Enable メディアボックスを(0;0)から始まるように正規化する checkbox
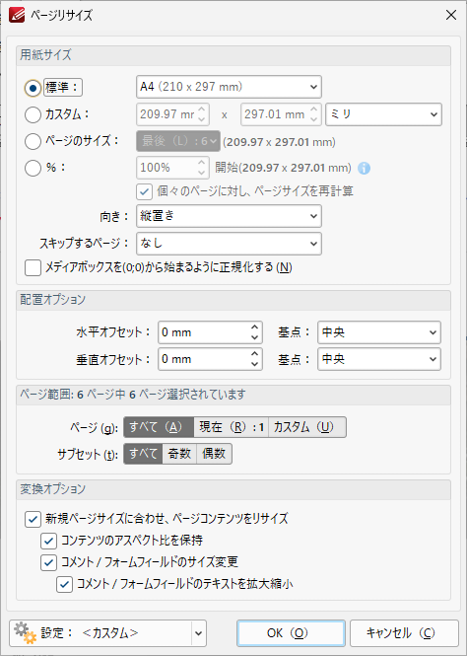Viewport: 467px width, 656px height. click(33, 267)
